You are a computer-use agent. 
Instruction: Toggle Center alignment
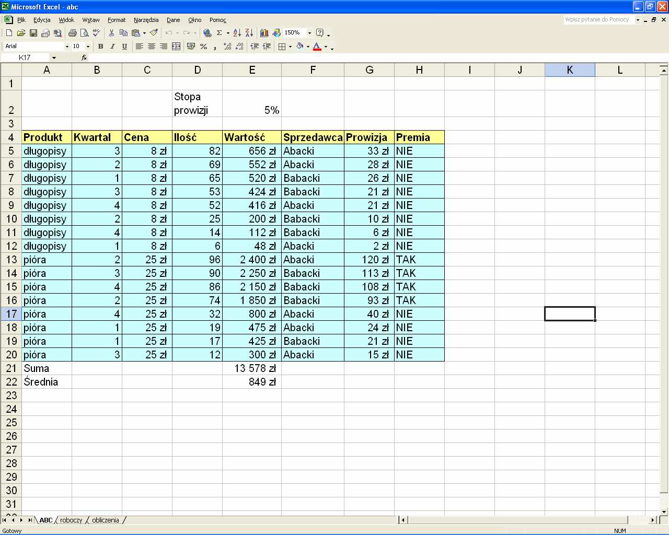point(152,46)
